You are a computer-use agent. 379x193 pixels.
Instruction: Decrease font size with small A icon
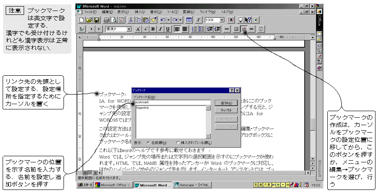(145, 29)
